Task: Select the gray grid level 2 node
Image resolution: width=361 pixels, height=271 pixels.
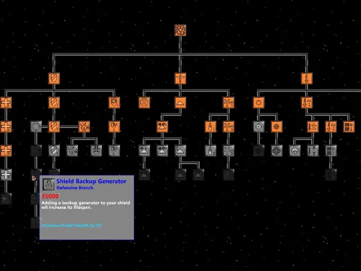Action: tap(331, 151)
